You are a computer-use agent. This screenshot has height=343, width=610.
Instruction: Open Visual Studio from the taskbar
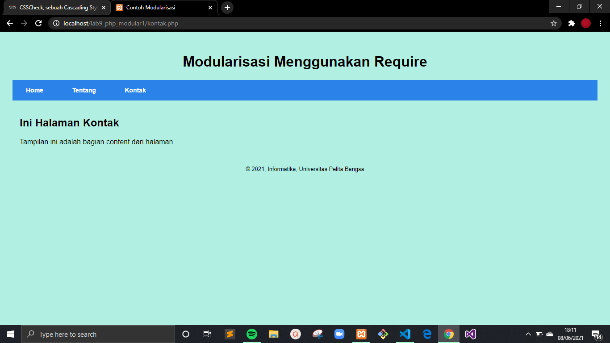tap(471, 334)
